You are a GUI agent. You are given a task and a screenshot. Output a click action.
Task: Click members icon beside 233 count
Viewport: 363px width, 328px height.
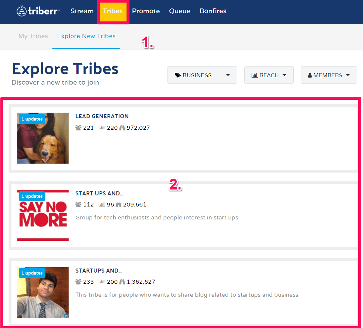(x=78, y=282)
